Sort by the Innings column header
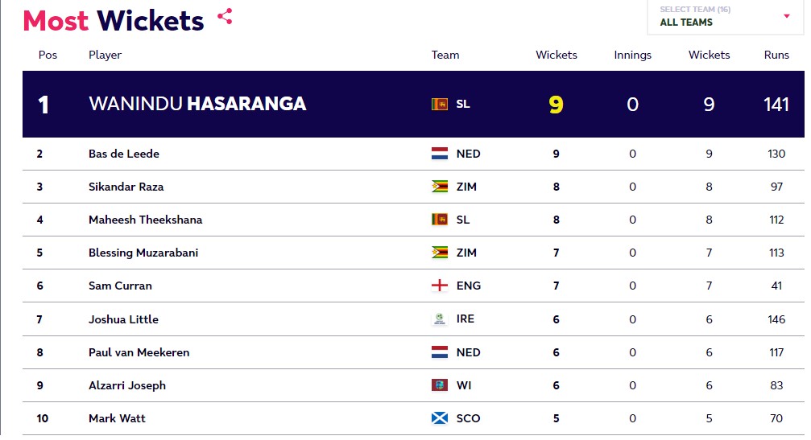 (632, 56)
